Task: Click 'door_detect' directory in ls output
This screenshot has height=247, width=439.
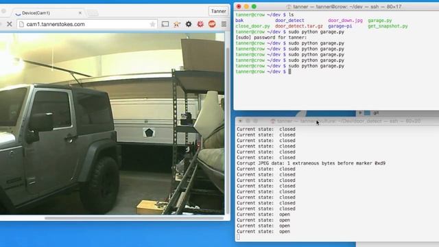Action: 289,21
